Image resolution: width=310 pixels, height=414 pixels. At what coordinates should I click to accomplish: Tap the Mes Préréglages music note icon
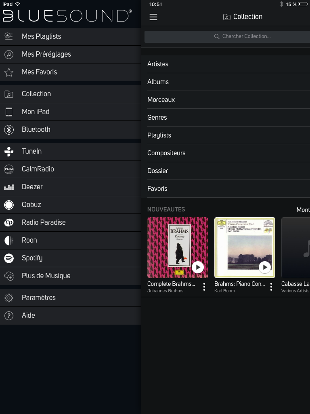[x=9, y=55]
